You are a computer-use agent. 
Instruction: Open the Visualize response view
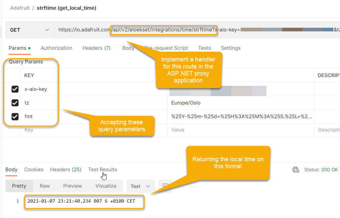(x=106, y=186)
